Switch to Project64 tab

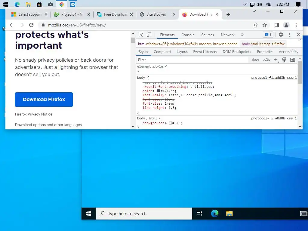click(72, 14)
